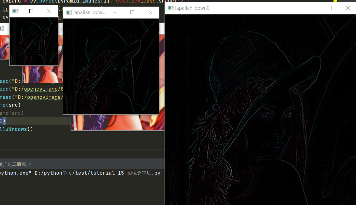The image size is (356, 205).
Task: Close the lapalian_down0 window
Action: click(348, 8)
